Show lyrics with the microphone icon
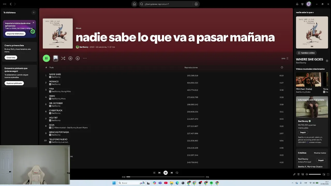Screen dimensions: 331x186 coord(294,174)
